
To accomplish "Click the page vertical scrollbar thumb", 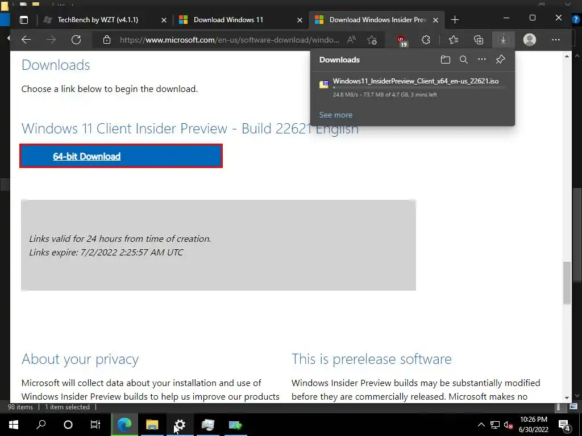I will pyautogui.click(x=567, y=283).
